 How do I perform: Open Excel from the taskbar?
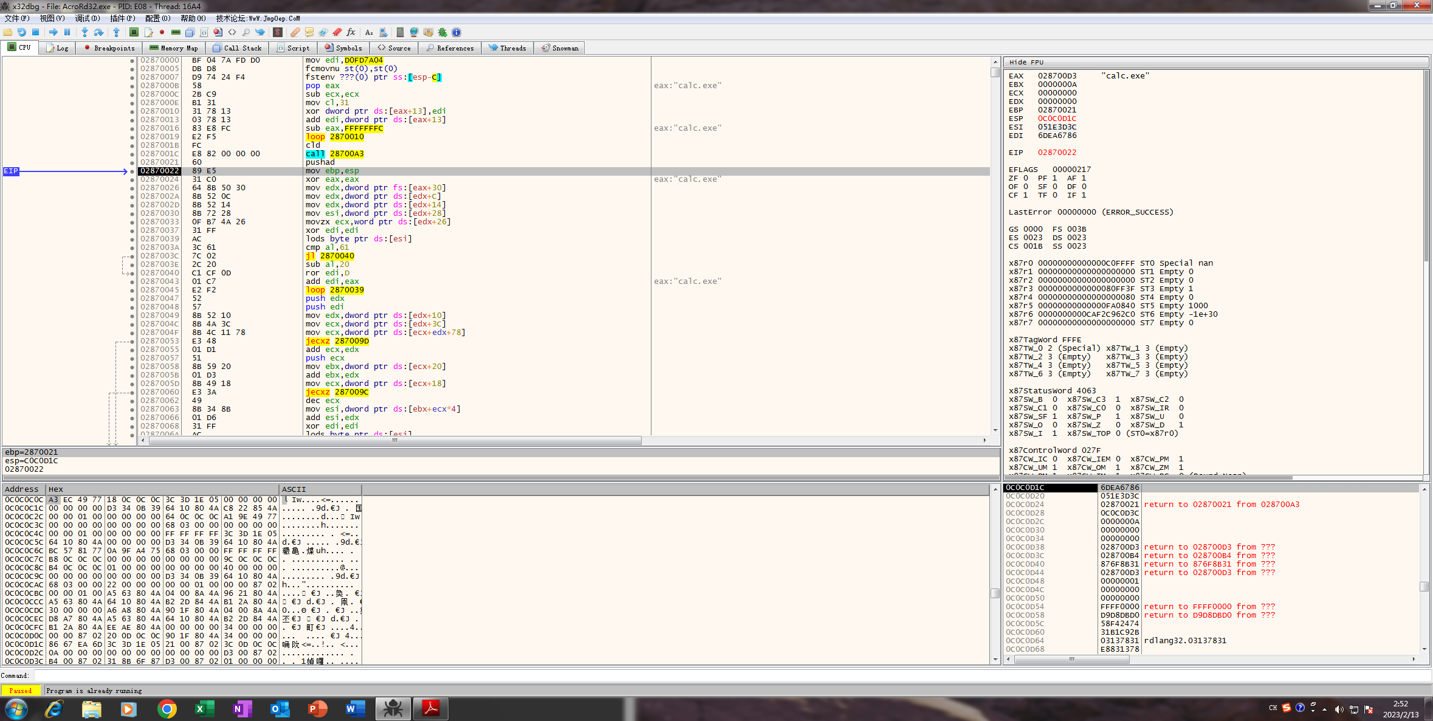pos(204,709)
